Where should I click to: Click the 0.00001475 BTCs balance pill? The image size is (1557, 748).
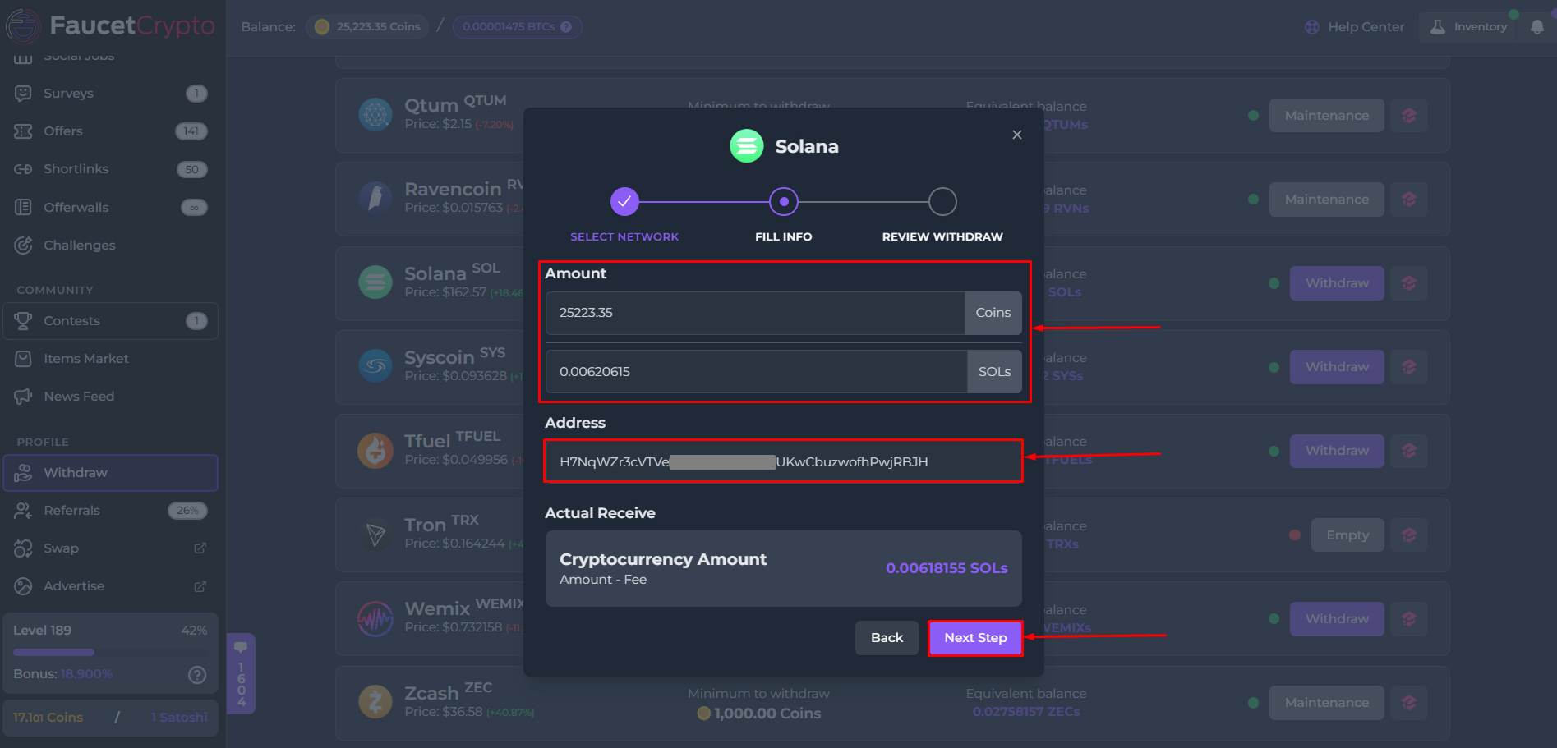(x=517, y=27)
